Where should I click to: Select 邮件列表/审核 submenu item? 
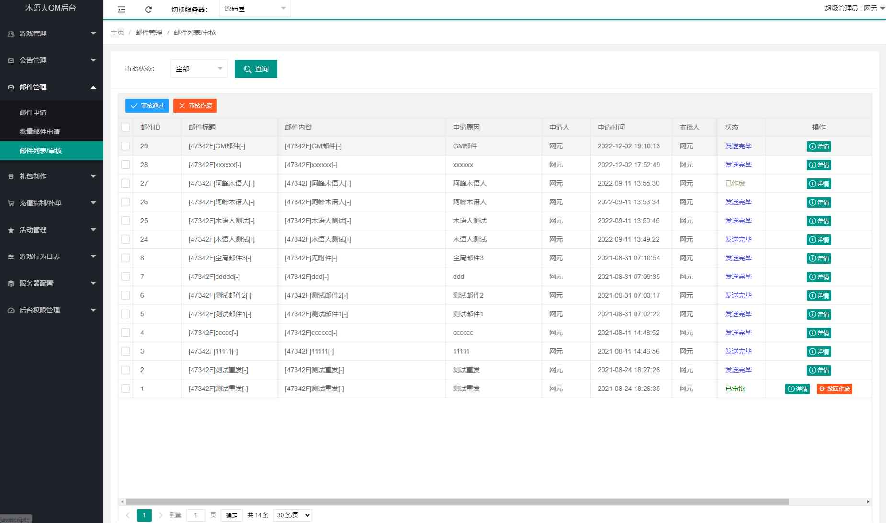(x=52, y=151)
